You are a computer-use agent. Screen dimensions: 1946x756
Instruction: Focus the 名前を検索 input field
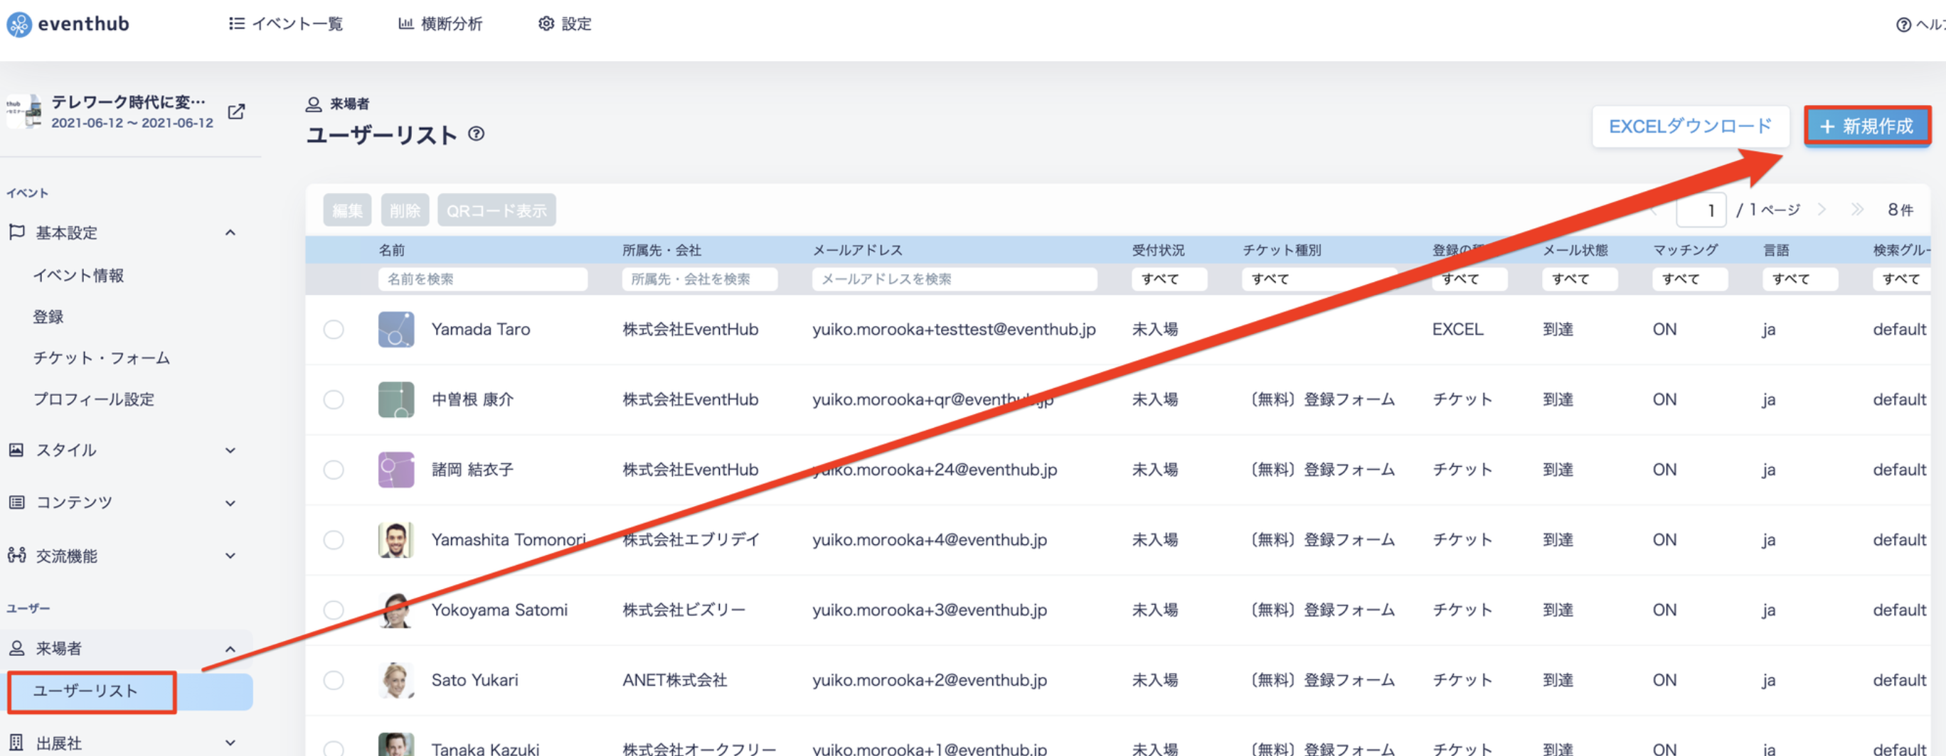483,279
